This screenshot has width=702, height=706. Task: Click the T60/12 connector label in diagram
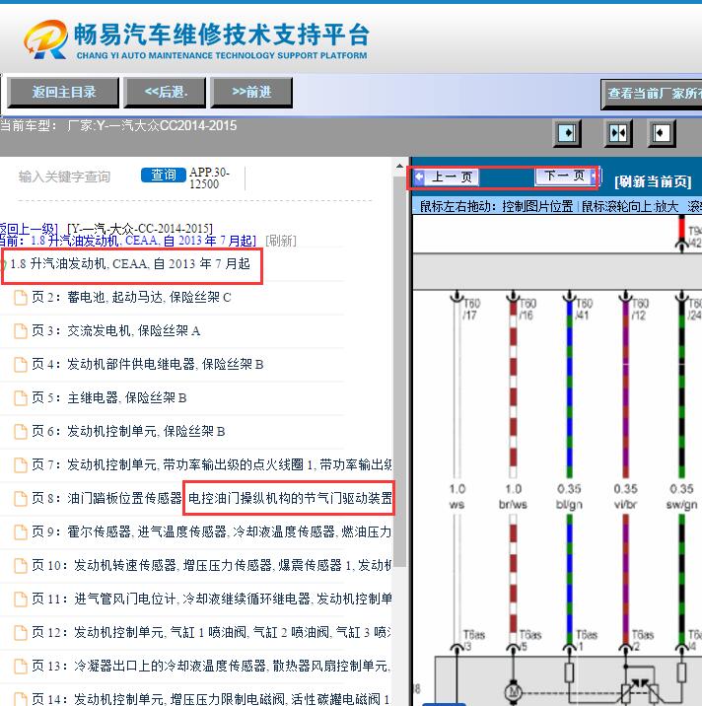point(640,309)
